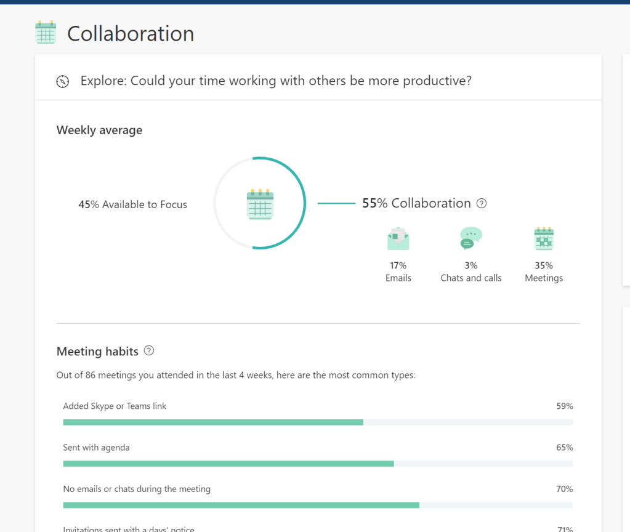Select the Chats and calls speech bubble icon
The height and width of the screenshot is (532, 630).
click(x=470, y=238)
